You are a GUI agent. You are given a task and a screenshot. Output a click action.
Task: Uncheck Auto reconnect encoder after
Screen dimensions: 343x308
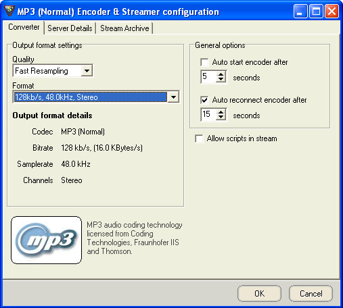point(204,100)
